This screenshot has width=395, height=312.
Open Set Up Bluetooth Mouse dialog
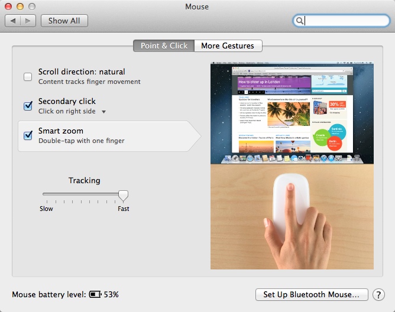tap(312, 294)
